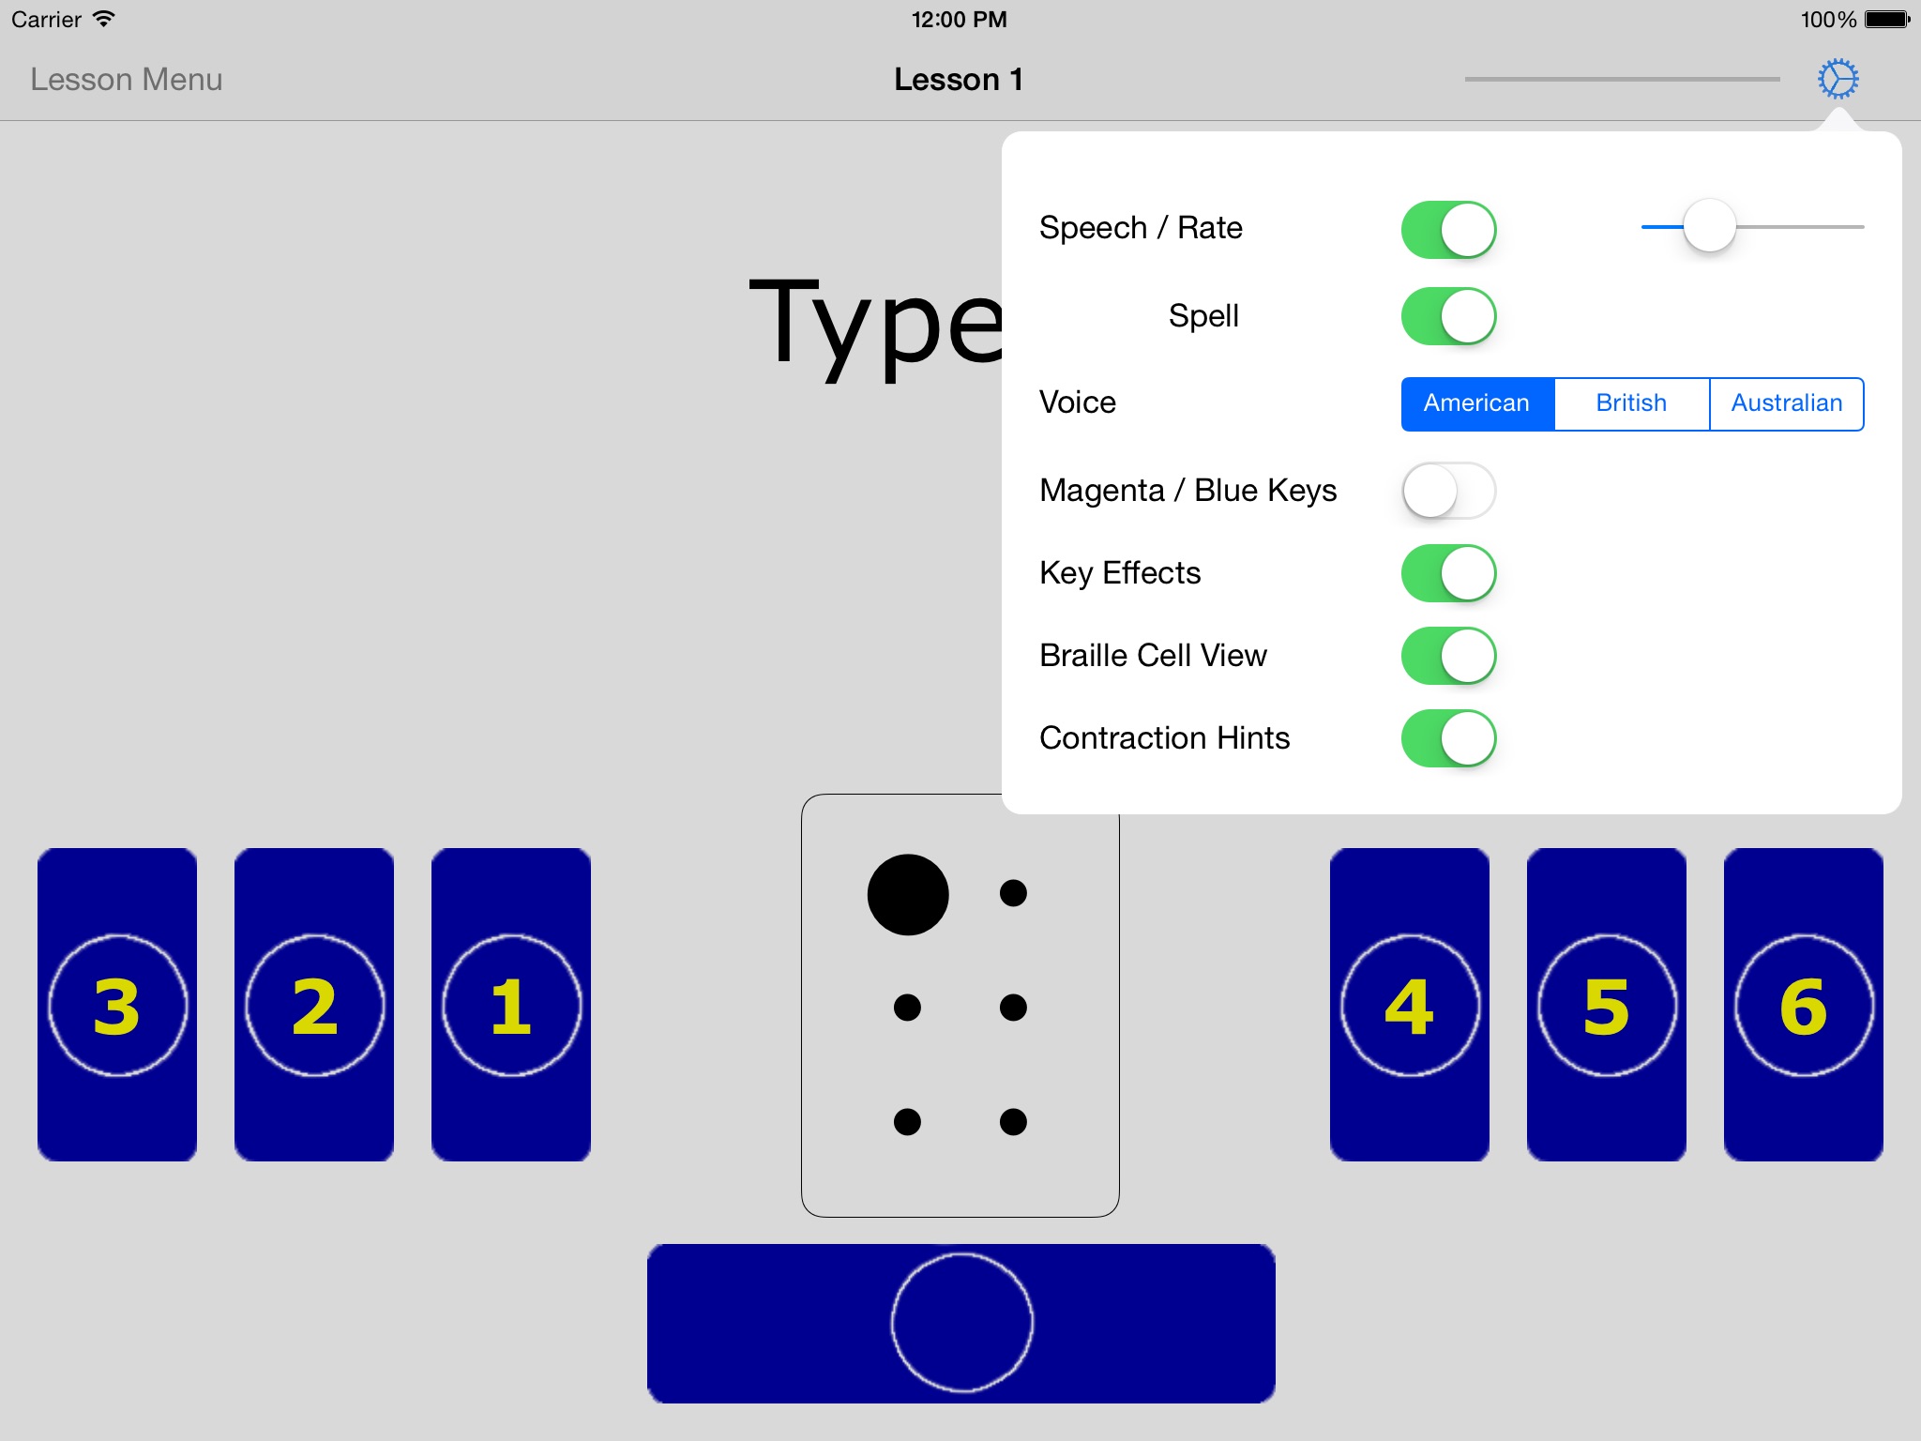
Task: Toggle the Spell switch off
Action: coord(1446,315)
